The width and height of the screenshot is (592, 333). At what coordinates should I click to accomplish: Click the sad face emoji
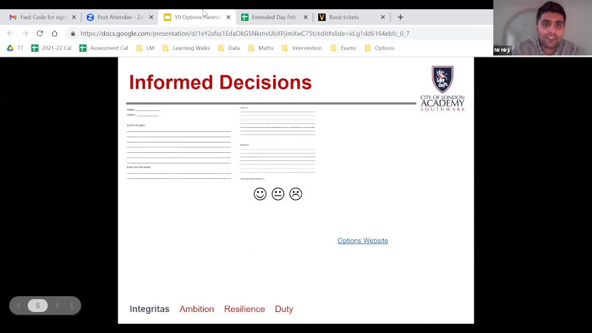295,194
